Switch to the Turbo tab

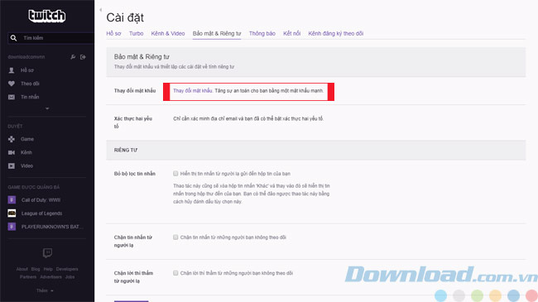137,33
